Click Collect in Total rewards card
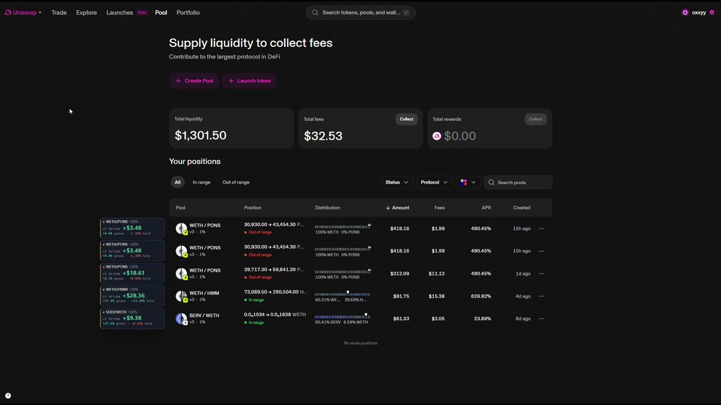The image size is (721, 405). pos(536,119)
